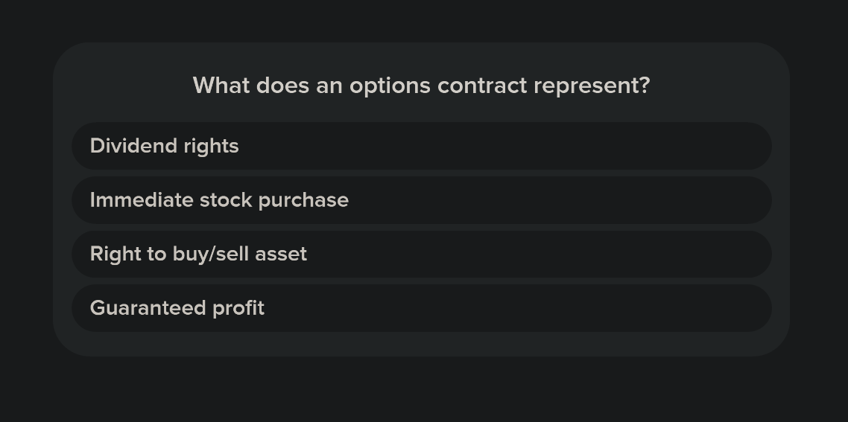Choose 'Immediate stock purchase' option
This screenshot has height=422, width=848.
pyautogui.click(x=421, y=200)
